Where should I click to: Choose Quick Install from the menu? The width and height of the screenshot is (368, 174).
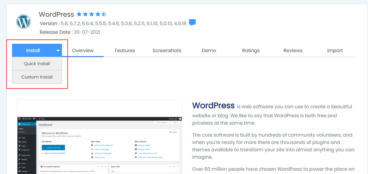(37, 64)
